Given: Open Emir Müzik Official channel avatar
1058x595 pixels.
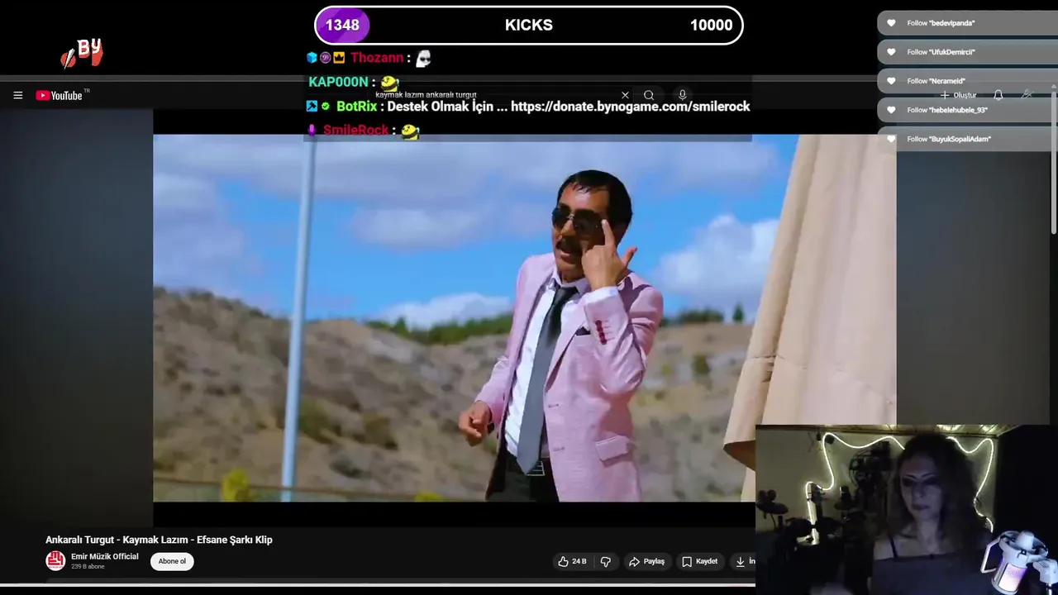Looking at the screenshot, I should coord(55,561).
